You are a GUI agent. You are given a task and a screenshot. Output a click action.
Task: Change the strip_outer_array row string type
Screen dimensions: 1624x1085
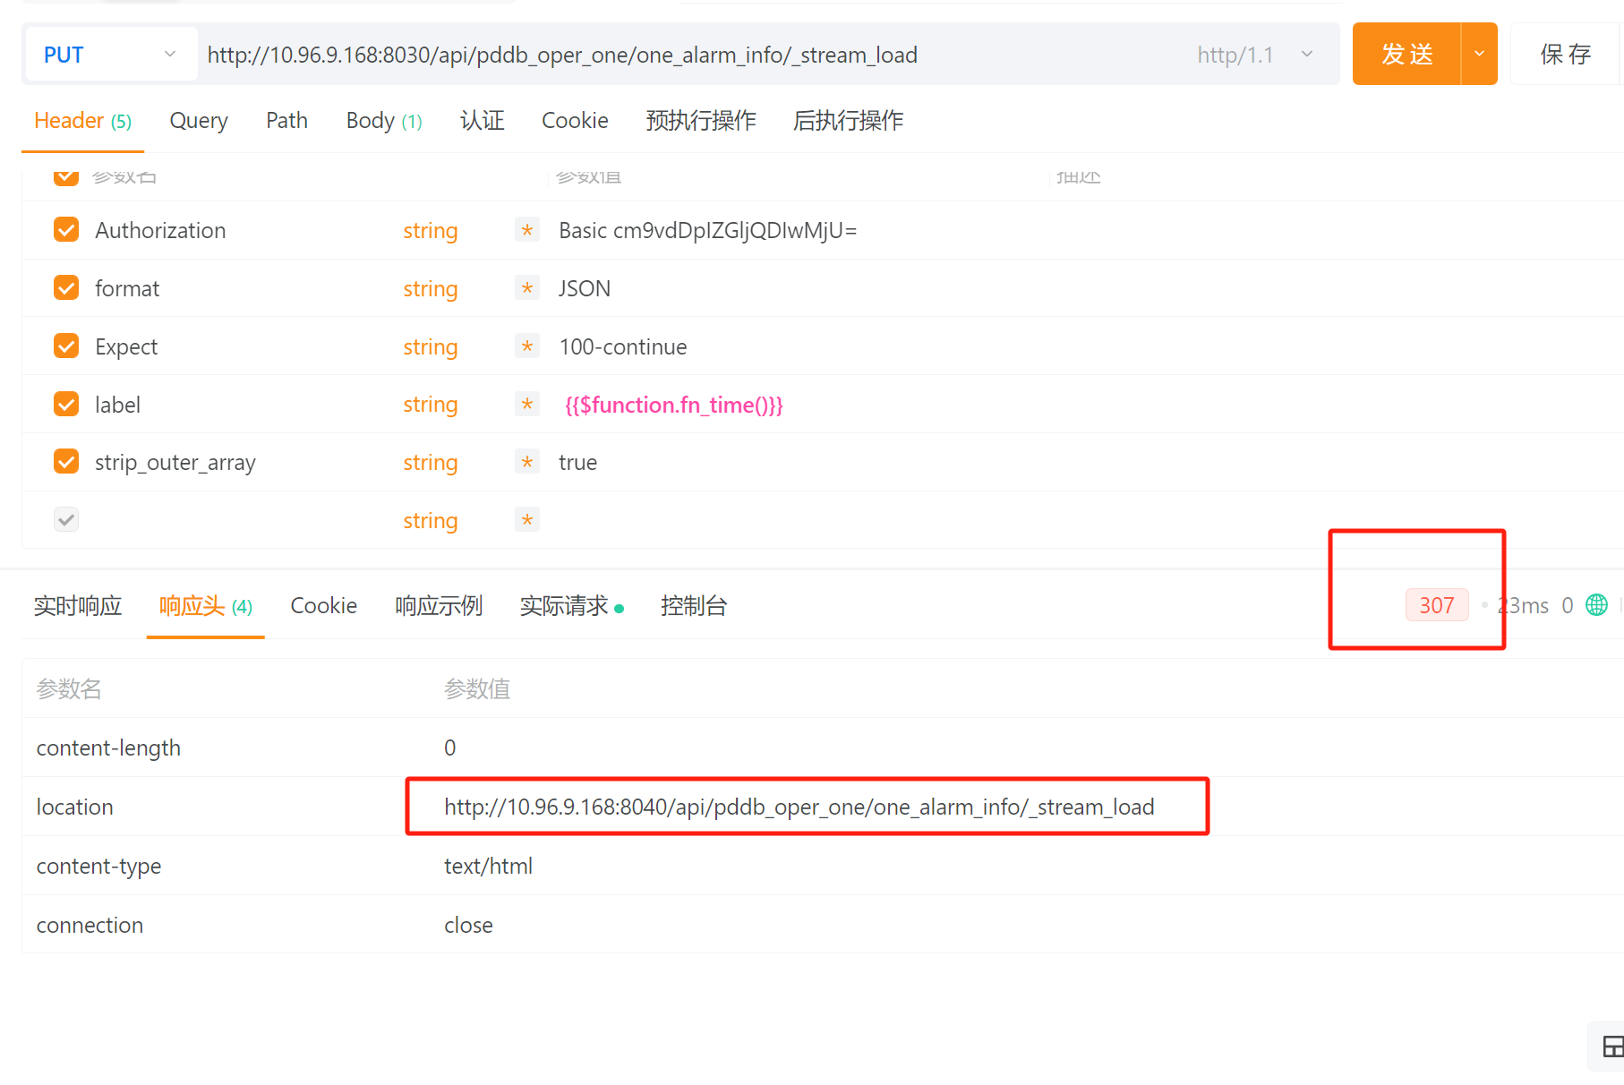pyautogui.click(x=431, y=463)
